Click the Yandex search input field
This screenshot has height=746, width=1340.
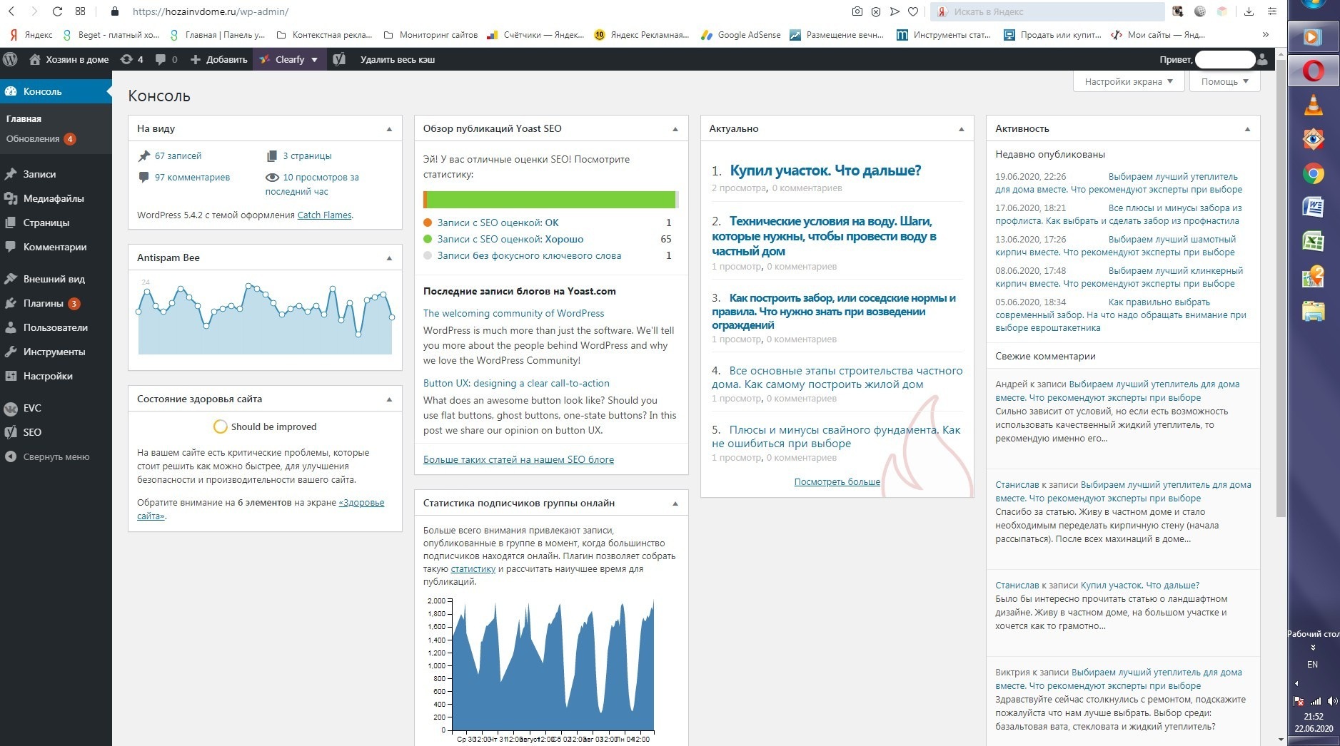(1049, 12)
